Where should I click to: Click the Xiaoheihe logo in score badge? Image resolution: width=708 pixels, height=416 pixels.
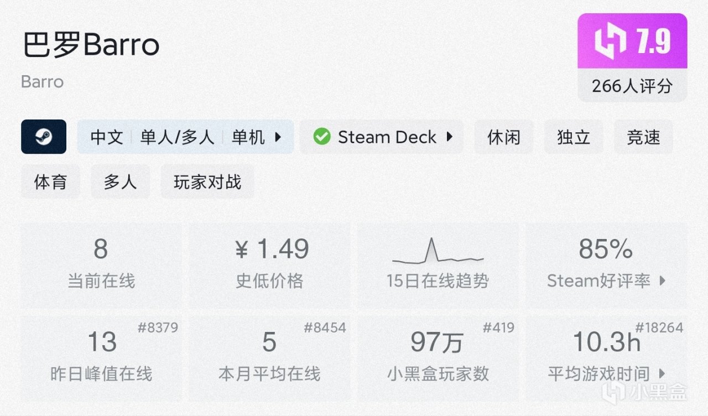click(x=610, y=41)
